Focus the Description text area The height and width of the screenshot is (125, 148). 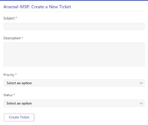tap(74, 54)
